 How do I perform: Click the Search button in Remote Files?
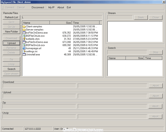11,69
